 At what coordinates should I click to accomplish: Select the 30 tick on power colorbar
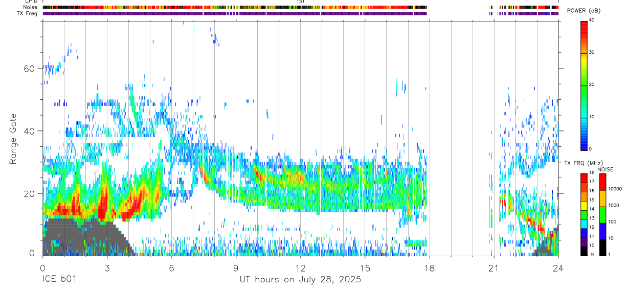click(x=592, y=53)
